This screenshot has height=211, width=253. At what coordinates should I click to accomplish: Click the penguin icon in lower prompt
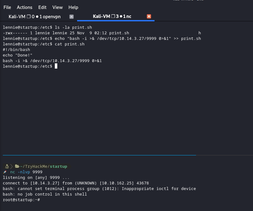(x=7, y=166)
